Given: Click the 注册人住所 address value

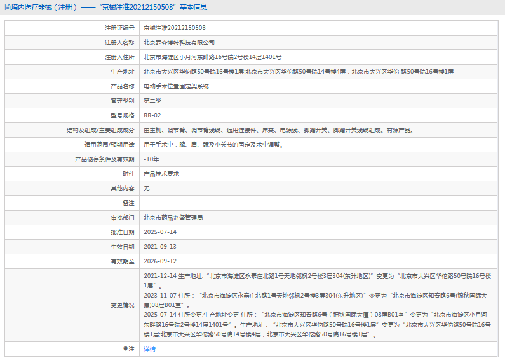Looking at the screenshot, I should [x=212, y=57].
